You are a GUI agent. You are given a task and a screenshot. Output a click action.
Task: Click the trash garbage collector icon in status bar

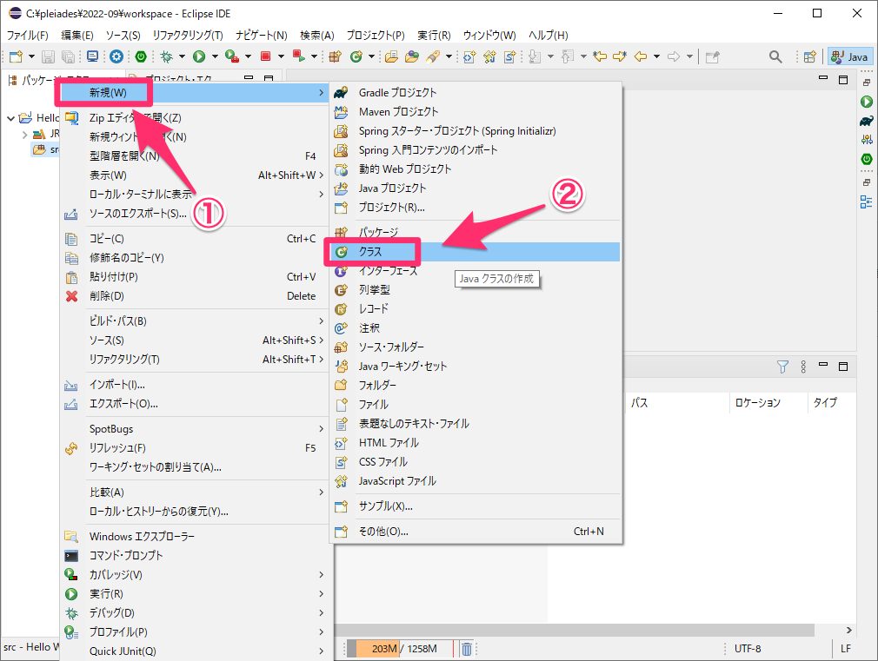click(x=467, y=649)
